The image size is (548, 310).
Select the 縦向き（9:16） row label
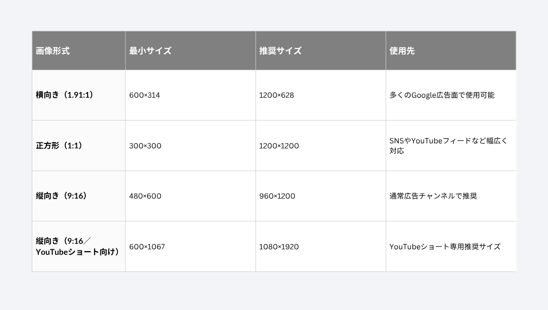[79, 196]
